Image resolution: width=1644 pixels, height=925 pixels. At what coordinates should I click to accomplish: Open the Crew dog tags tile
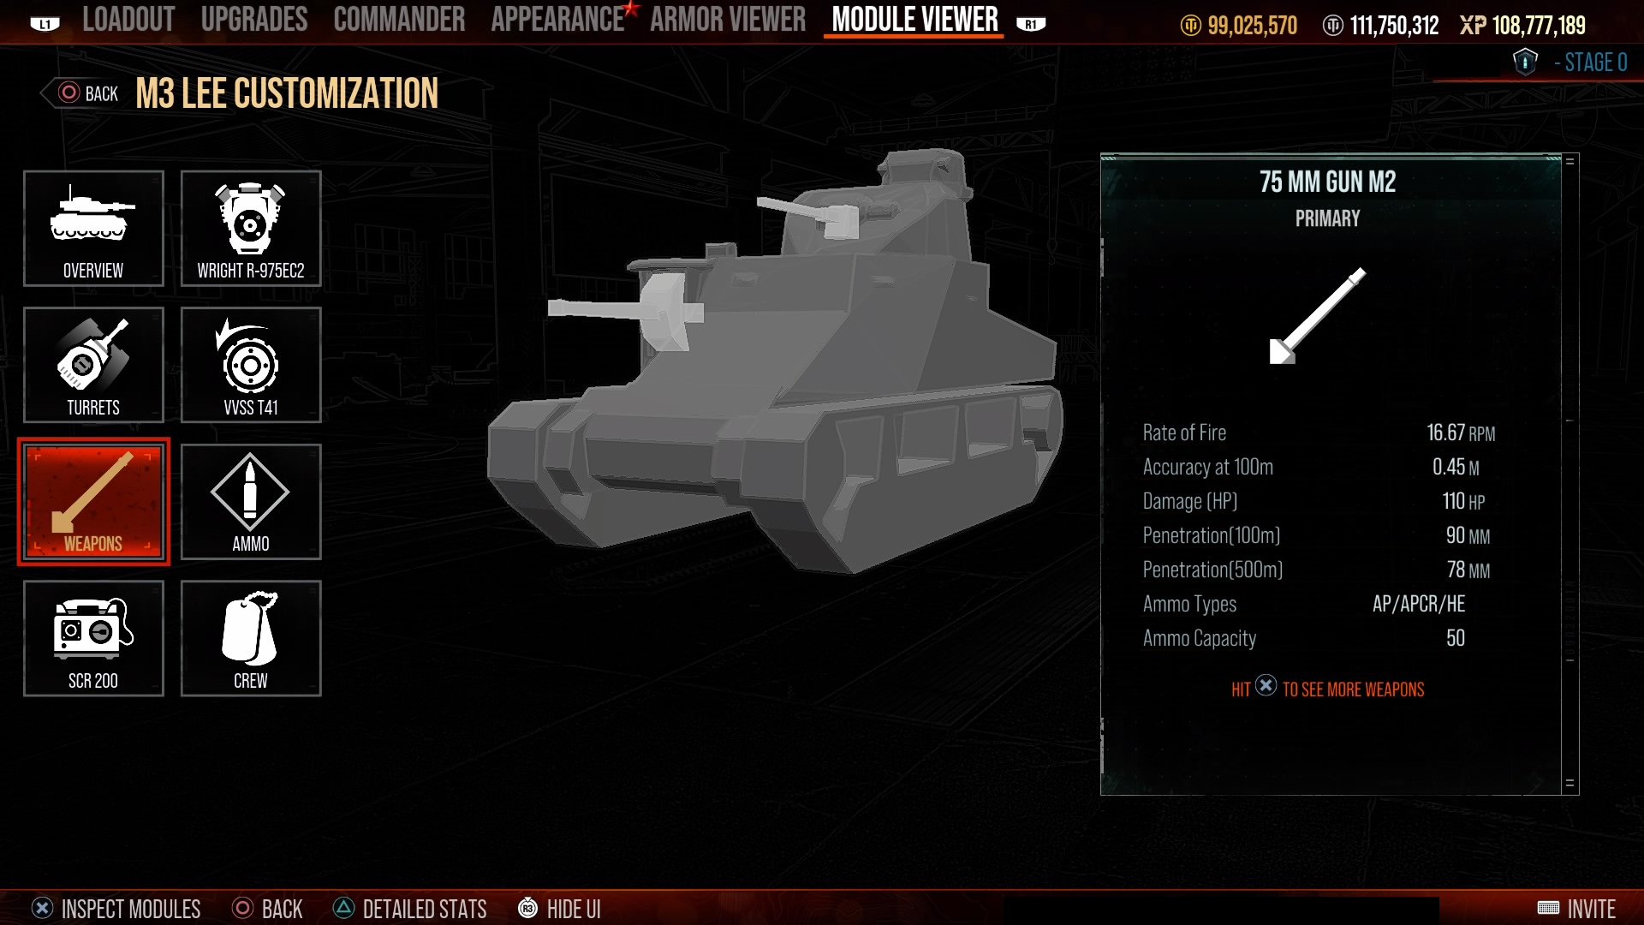[251, 638]
